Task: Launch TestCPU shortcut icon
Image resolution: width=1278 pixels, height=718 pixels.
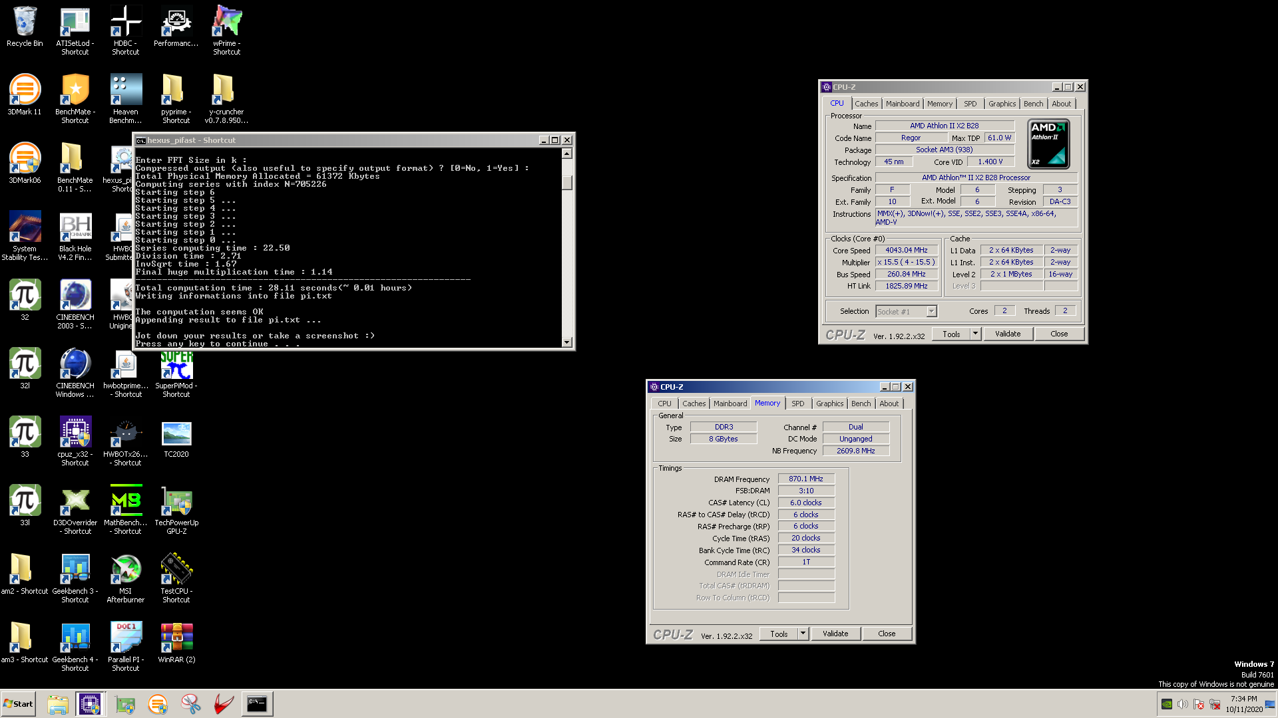Action: 176,578
